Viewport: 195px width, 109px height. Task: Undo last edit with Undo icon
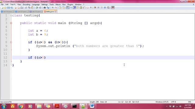click(x=37, y=8)
